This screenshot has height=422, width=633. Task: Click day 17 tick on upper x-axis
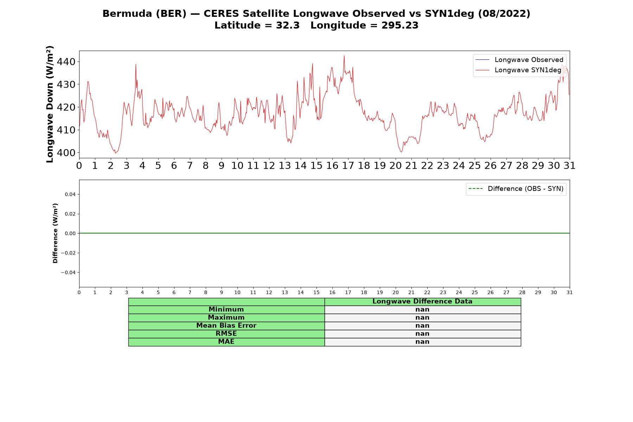click(x=348, y=166)
